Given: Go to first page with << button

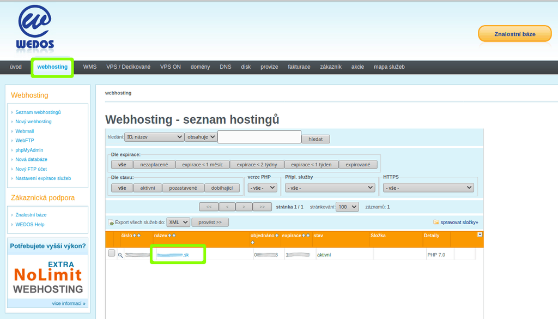Looking at the screenshot, I should click(x=209, y=207).
